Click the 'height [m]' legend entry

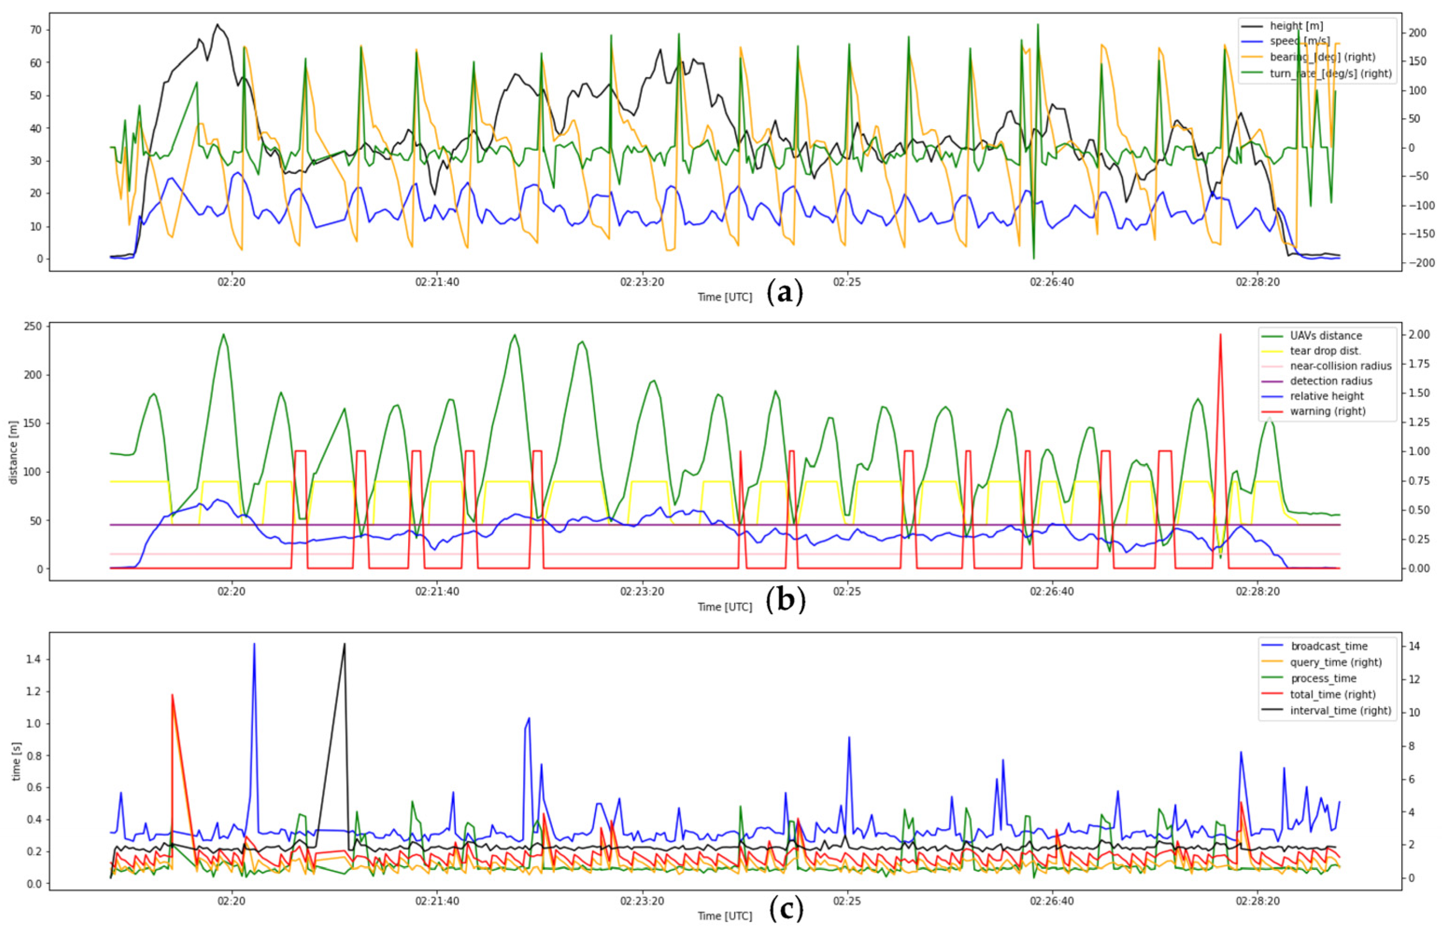[x=1295, y=26]
